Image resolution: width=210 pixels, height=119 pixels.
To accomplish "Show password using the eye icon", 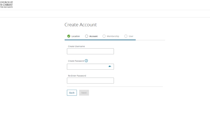I will pos(110,66).
